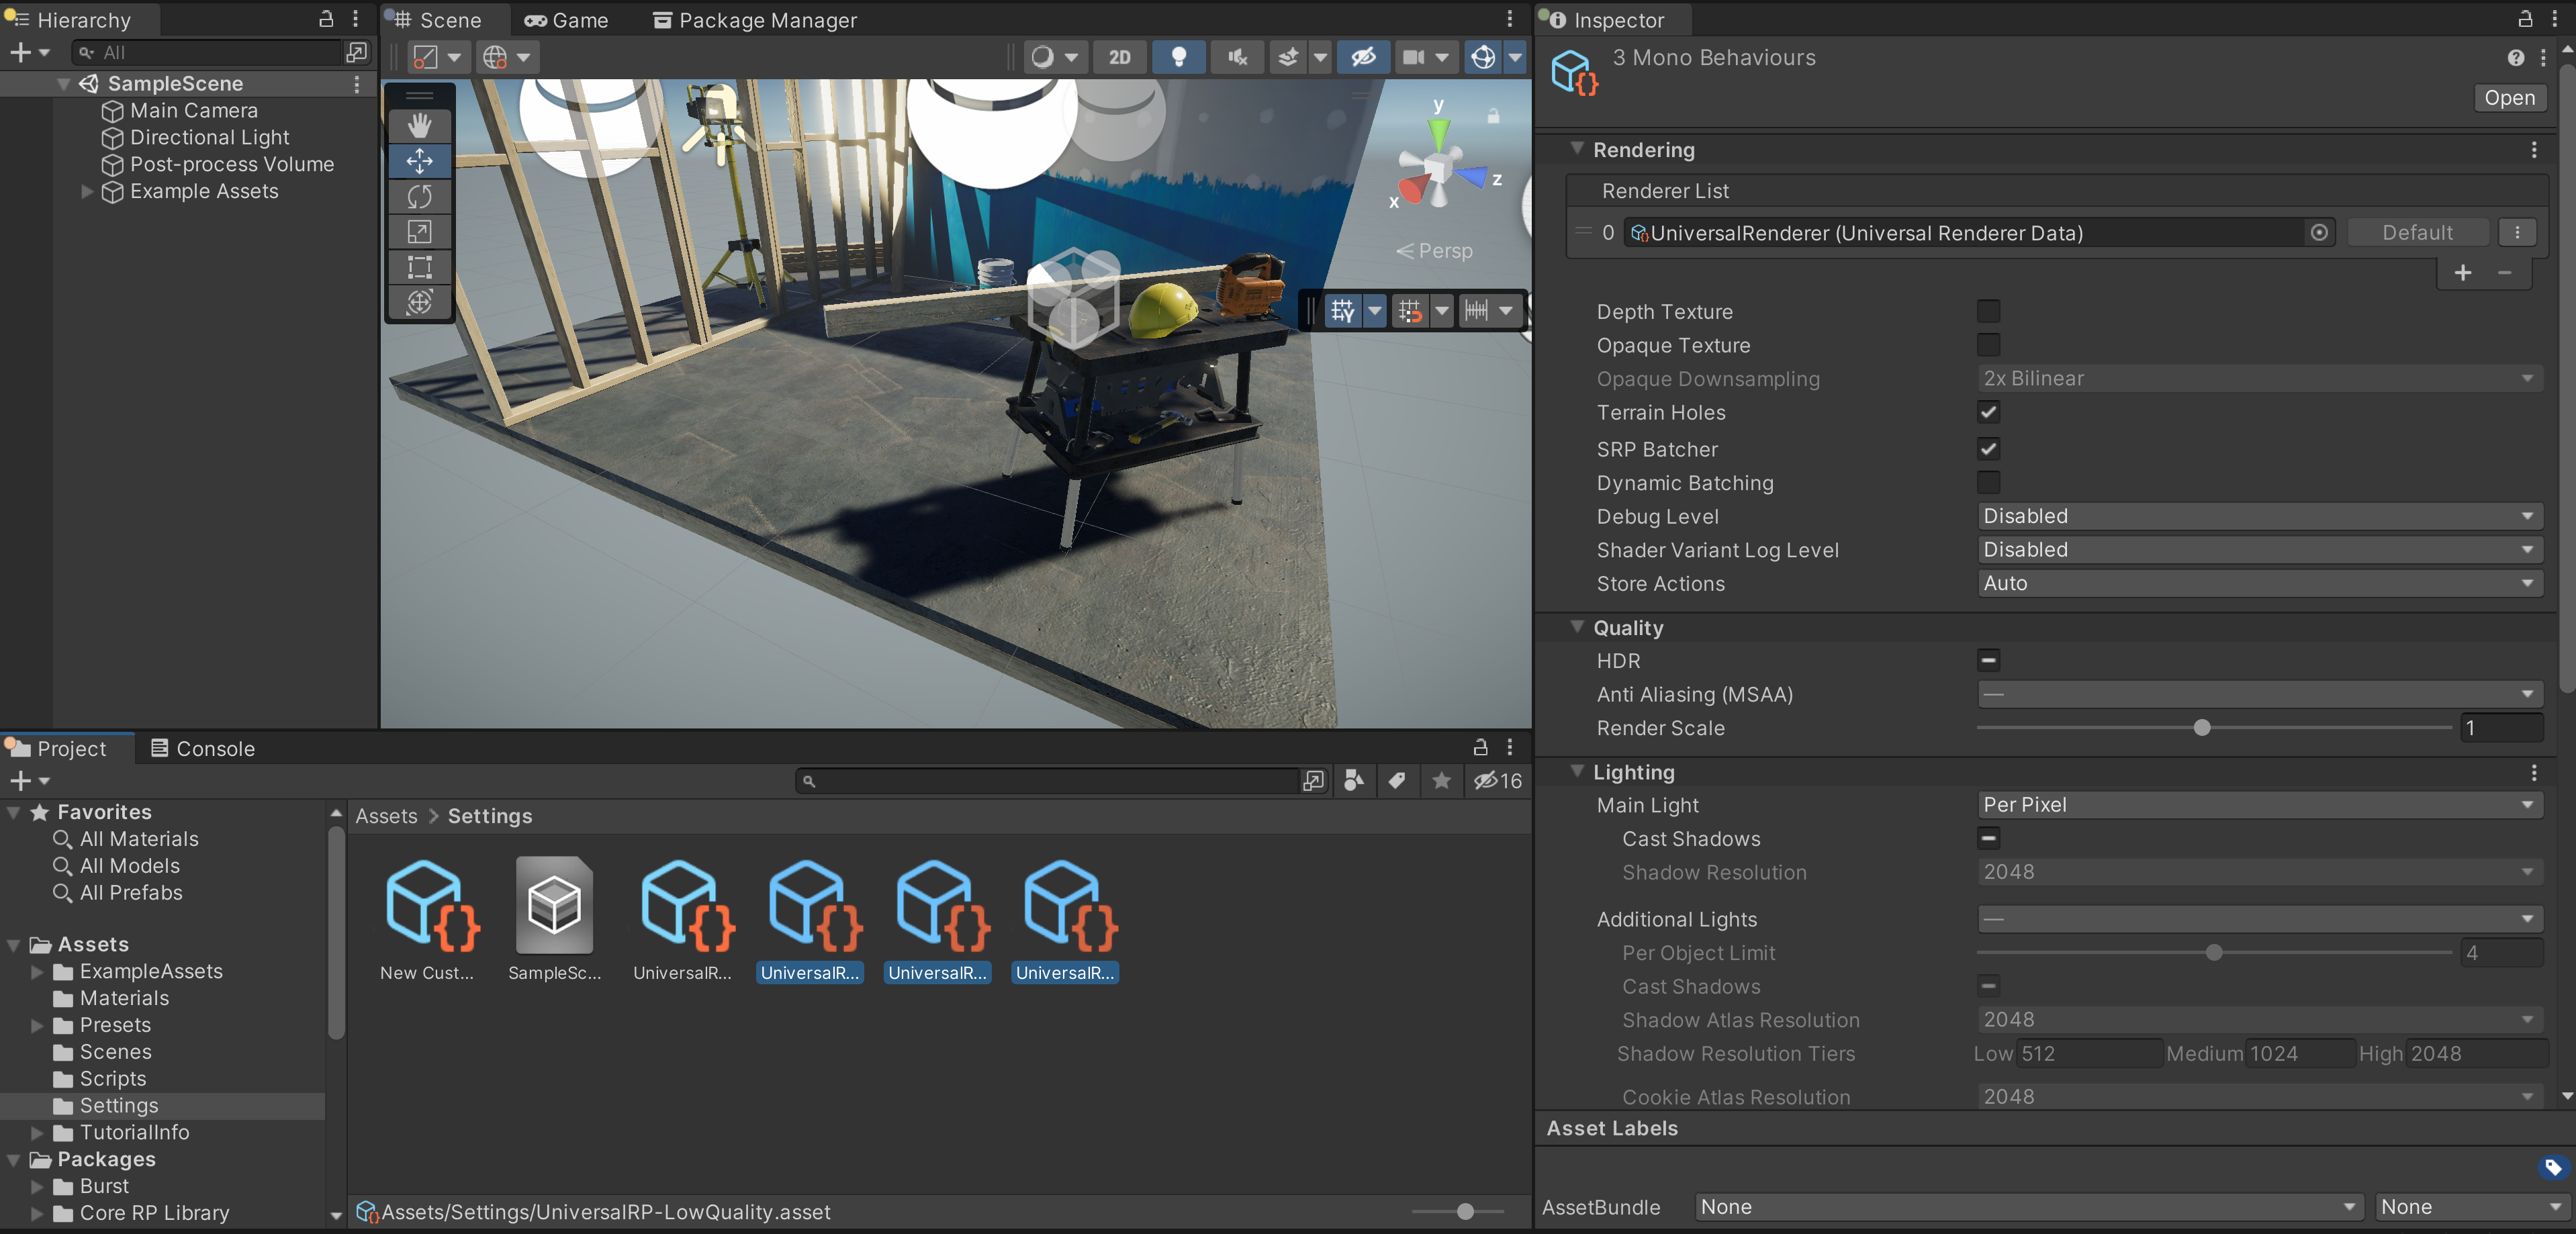The image size is (2576, 1234).
Task: Open the Debug Level dropdown
Action: coord(2258,516)
